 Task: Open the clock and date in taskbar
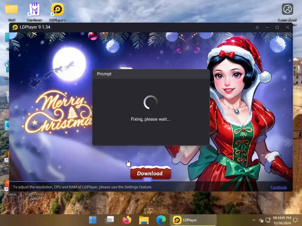click(282, 220)
